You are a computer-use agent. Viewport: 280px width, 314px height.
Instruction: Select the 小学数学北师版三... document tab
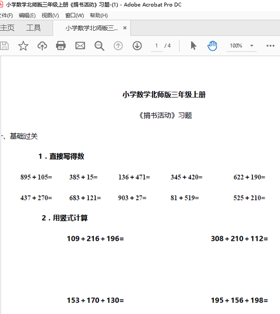91,28
